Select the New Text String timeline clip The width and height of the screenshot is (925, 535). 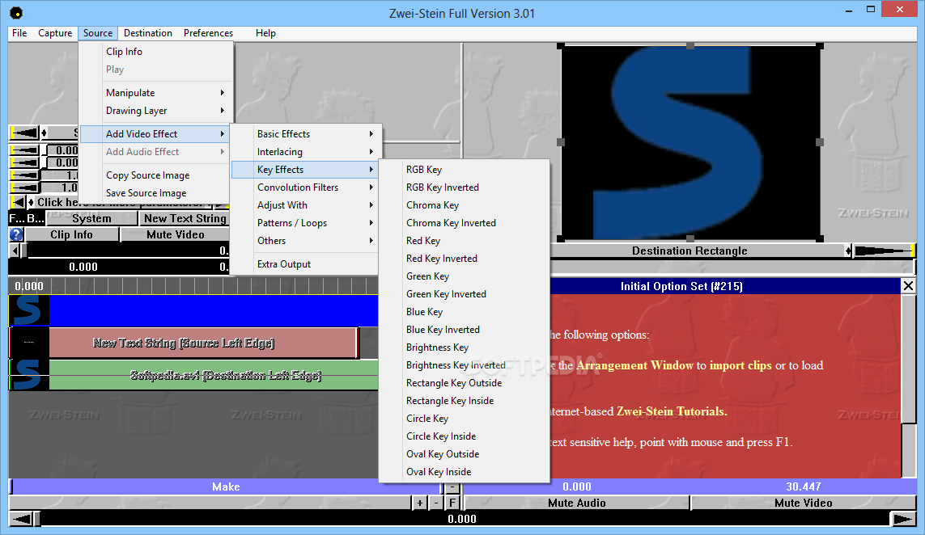(203, 343)
